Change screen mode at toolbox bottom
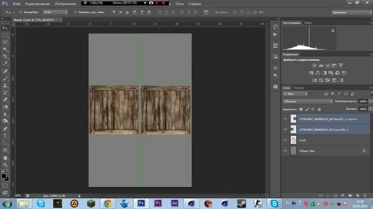 [x=5, y=193]
